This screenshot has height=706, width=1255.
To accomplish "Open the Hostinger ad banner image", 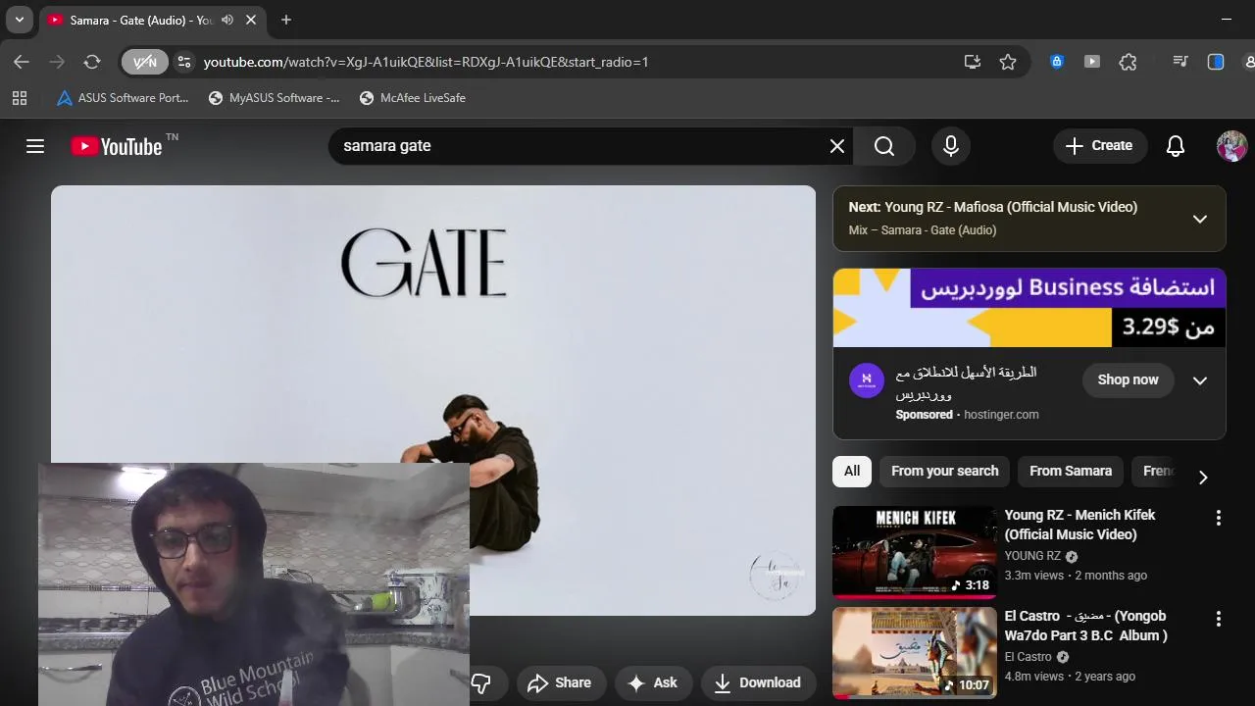I will coord(1029,308).
